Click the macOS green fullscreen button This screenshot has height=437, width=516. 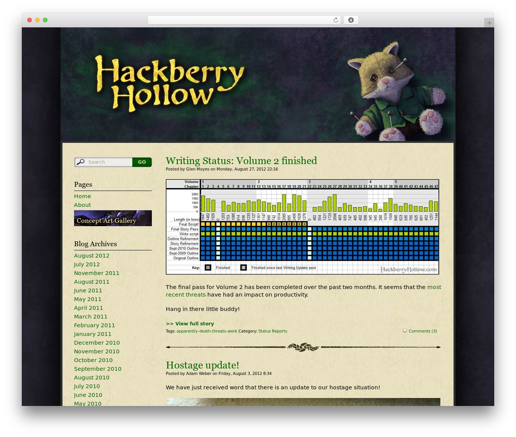[x=45, y=20]
